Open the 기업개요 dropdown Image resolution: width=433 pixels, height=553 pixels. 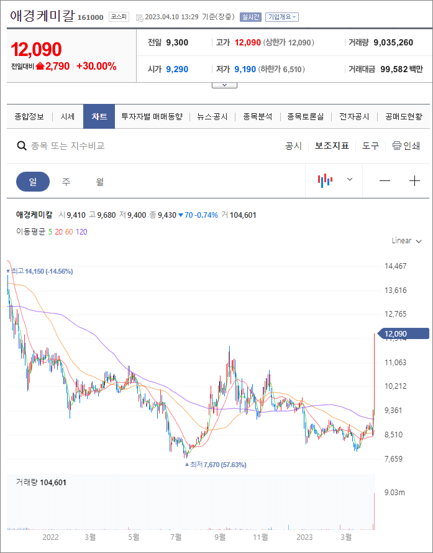coord(282,17)
